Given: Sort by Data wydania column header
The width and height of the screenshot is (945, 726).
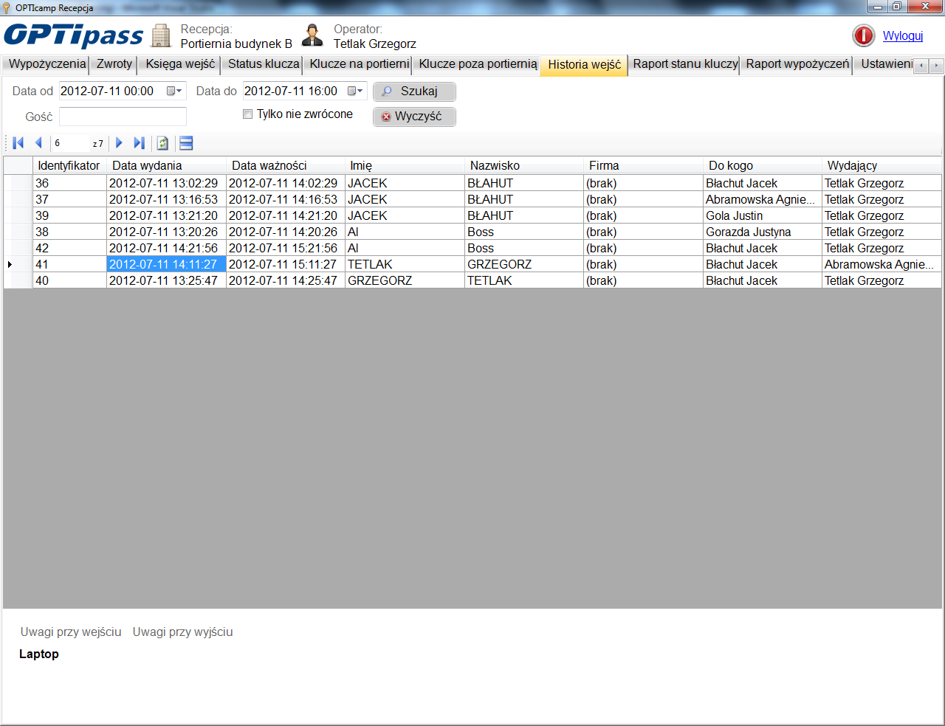Looking at the screenshot, I should click(x=166, y=165).
